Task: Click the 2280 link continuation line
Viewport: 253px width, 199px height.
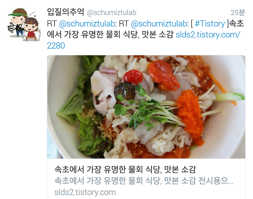Action: click(56, 46)
